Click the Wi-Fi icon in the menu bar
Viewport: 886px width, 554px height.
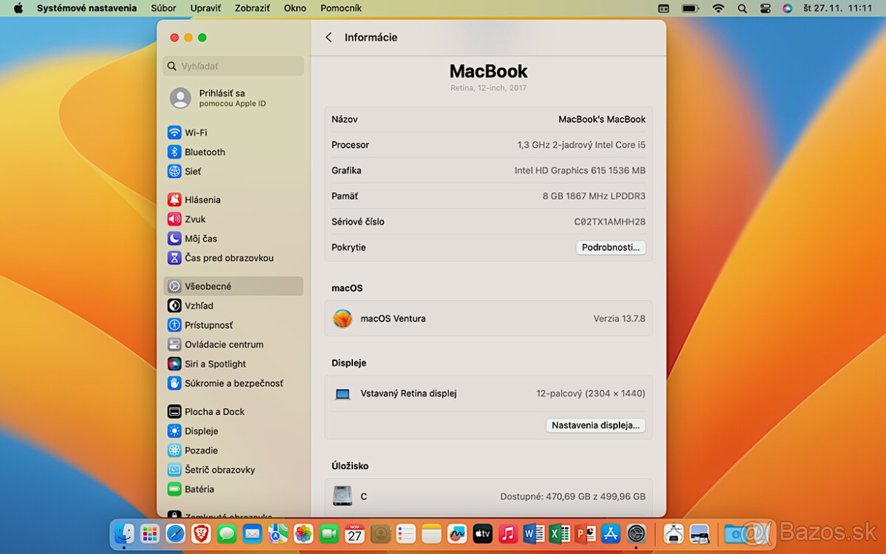[x=718, y=8]
